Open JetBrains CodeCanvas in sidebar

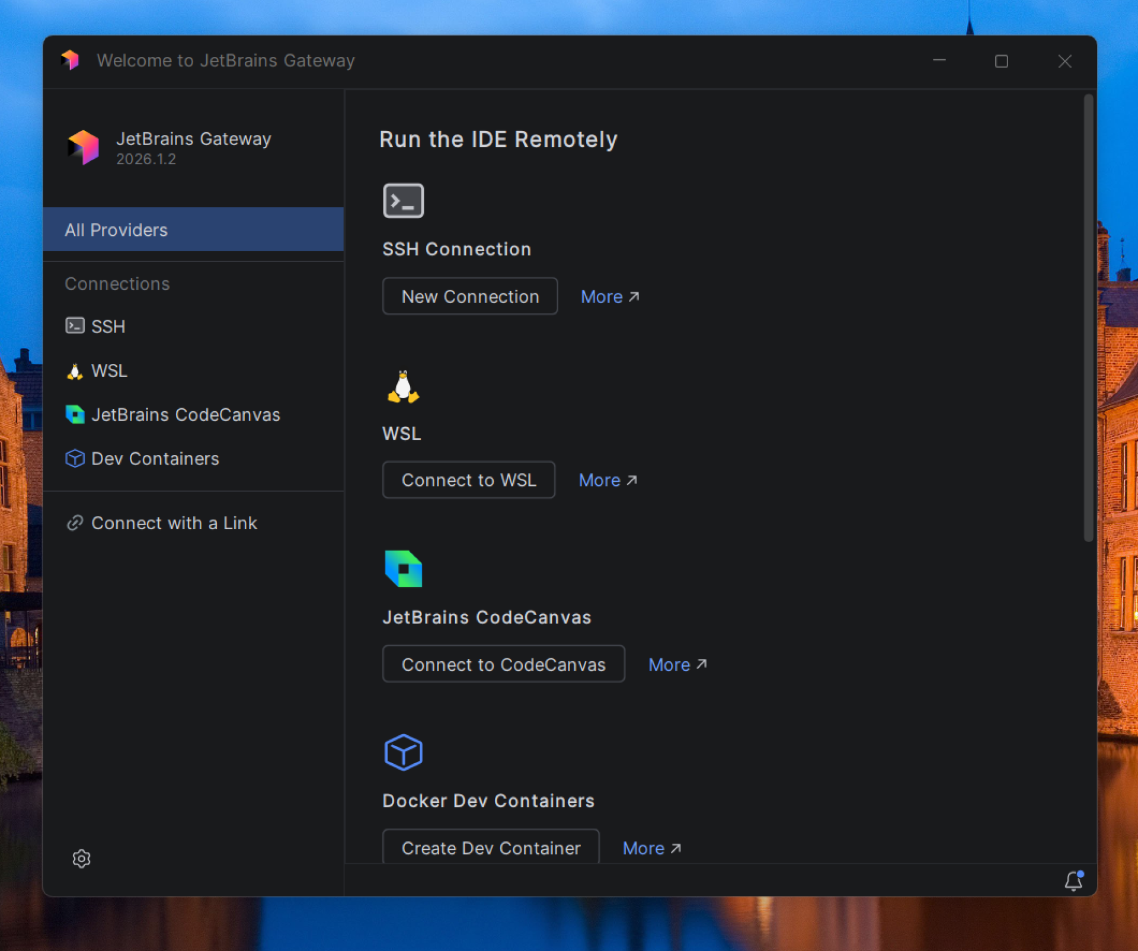pos(193,415)
